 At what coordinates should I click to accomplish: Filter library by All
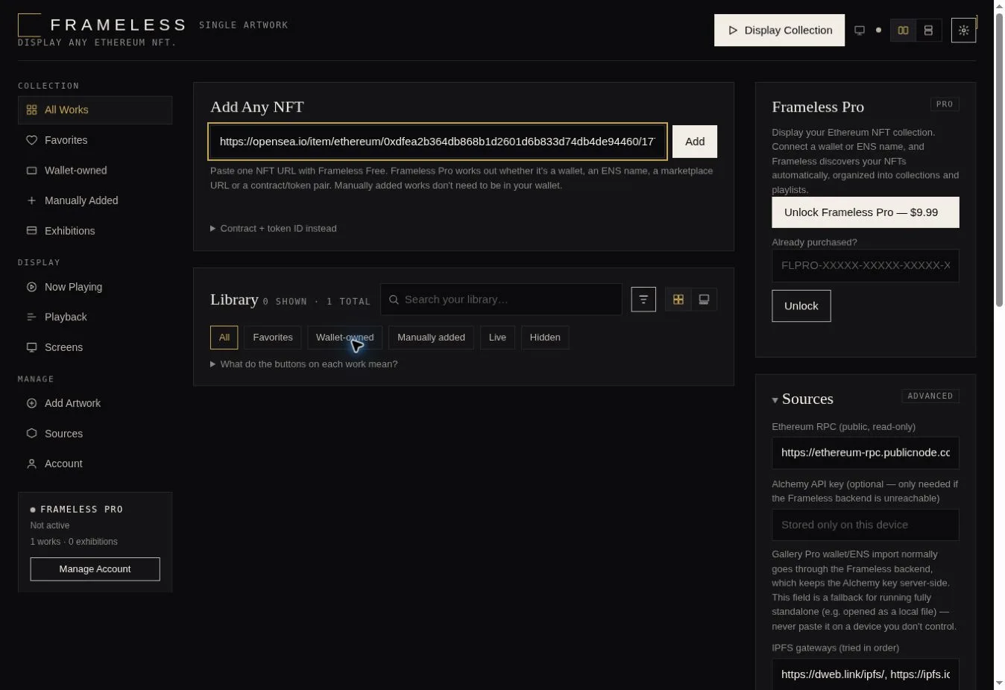(x=224, y=338)
